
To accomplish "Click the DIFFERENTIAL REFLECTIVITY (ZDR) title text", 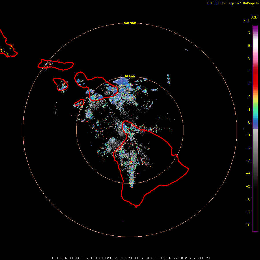I will (93, 258).
